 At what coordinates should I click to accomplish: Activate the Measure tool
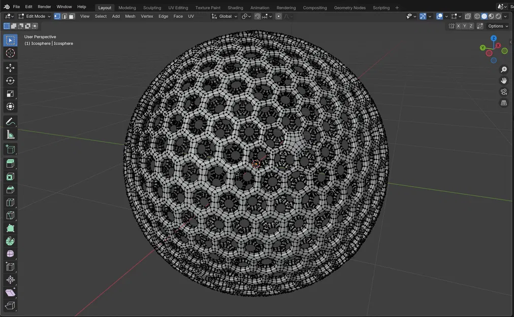10,134
